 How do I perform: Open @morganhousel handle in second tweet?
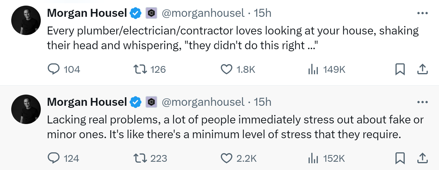(x=203, y=102)
